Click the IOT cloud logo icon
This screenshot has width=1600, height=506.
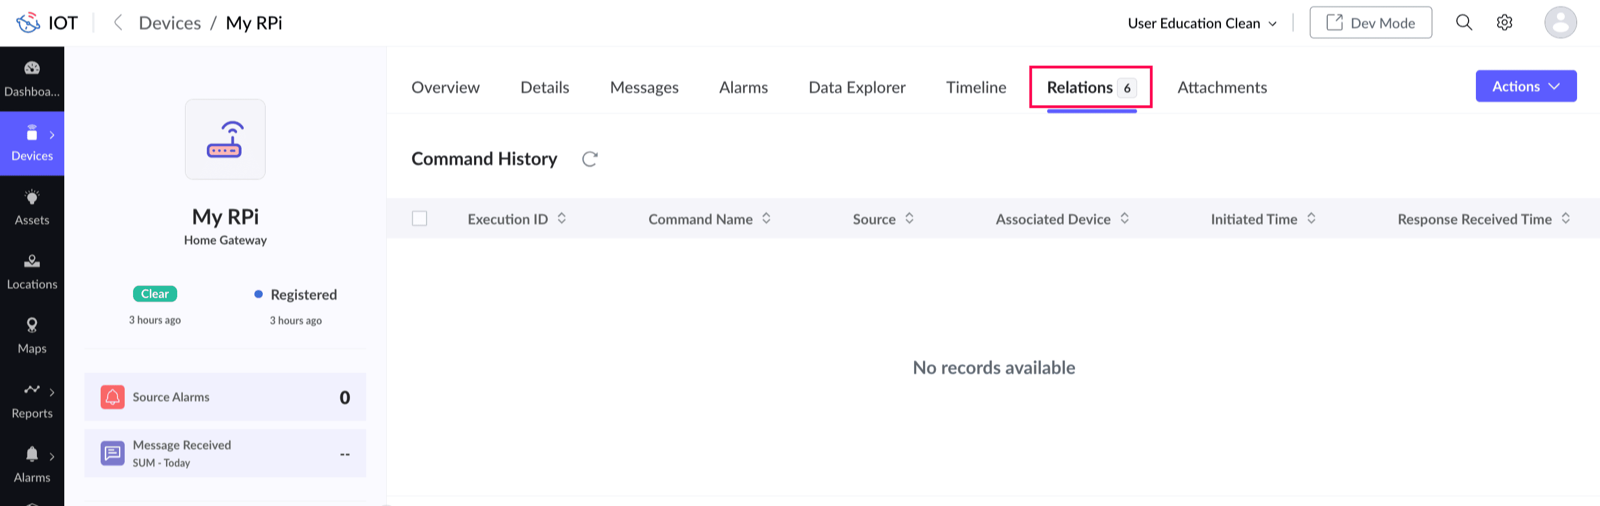(x=28, y=23)
